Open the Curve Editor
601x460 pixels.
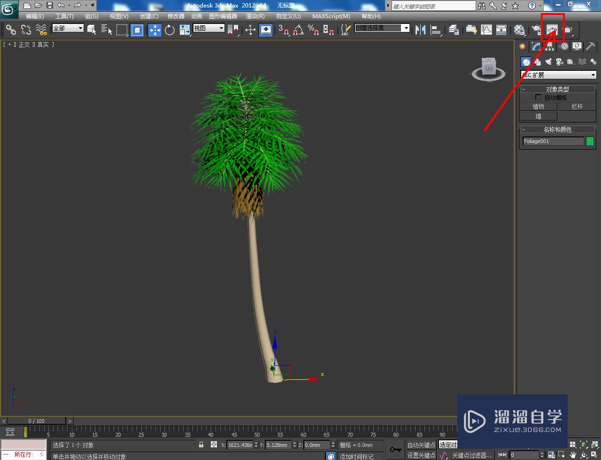486,30
